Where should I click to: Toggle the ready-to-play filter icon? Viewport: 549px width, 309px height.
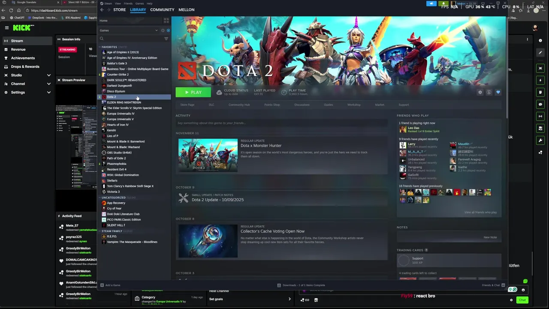point(168,30)
